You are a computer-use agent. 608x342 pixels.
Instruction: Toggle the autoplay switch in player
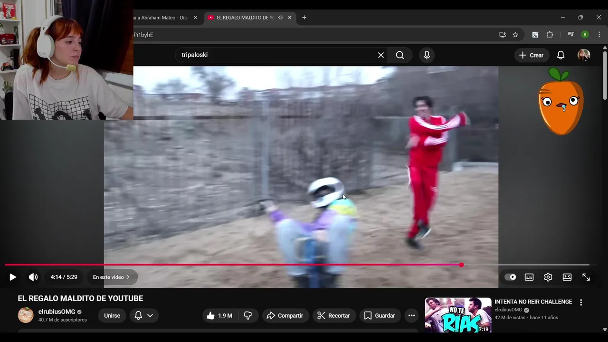(510, 277)
